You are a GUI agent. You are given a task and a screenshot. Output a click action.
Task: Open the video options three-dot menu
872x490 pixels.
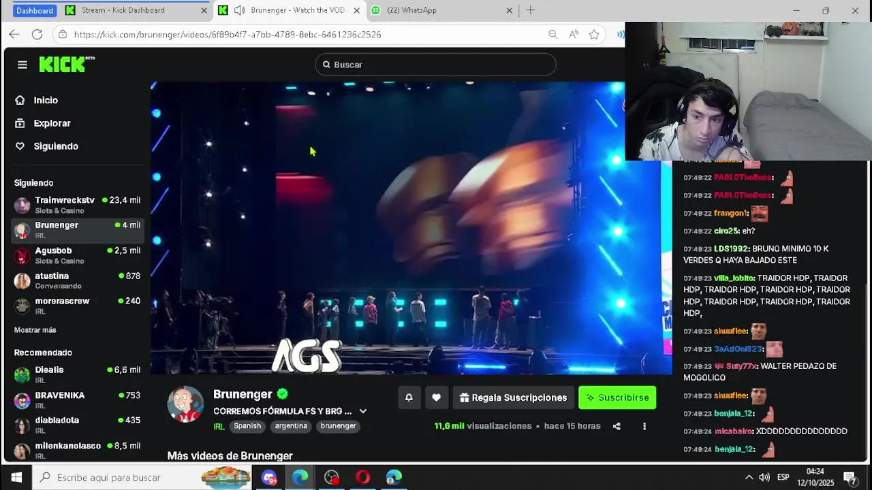pyautogui.click(x=644, y=427)
